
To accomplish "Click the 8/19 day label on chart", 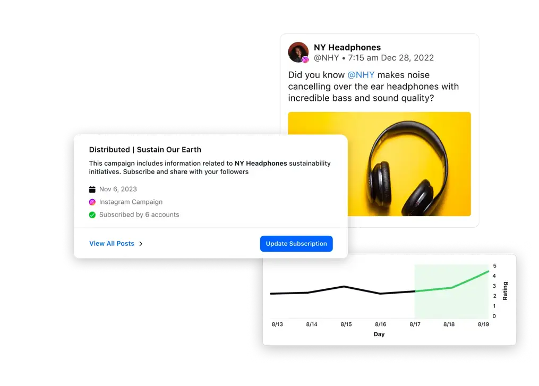I will 483,324.
